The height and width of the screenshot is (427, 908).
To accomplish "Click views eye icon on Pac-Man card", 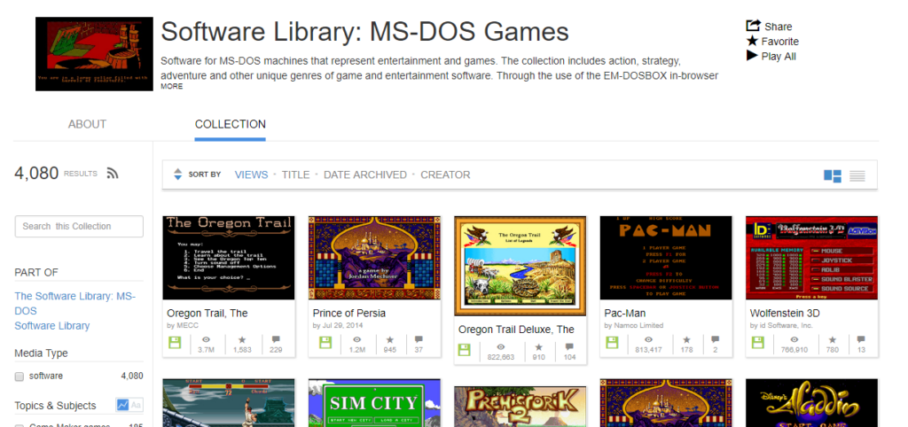I will [648, 339].
